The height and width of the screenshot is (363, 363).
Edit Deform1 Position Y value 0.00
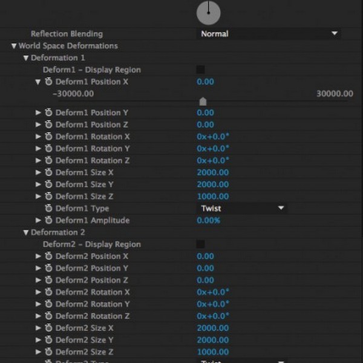click(x=205, y=113)
